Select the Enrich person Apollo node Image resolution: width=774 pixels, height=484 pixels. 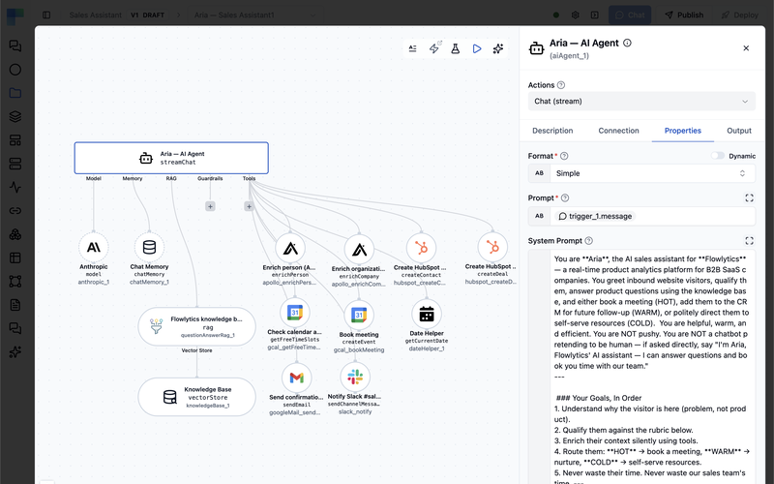click(x=290, y=249)
